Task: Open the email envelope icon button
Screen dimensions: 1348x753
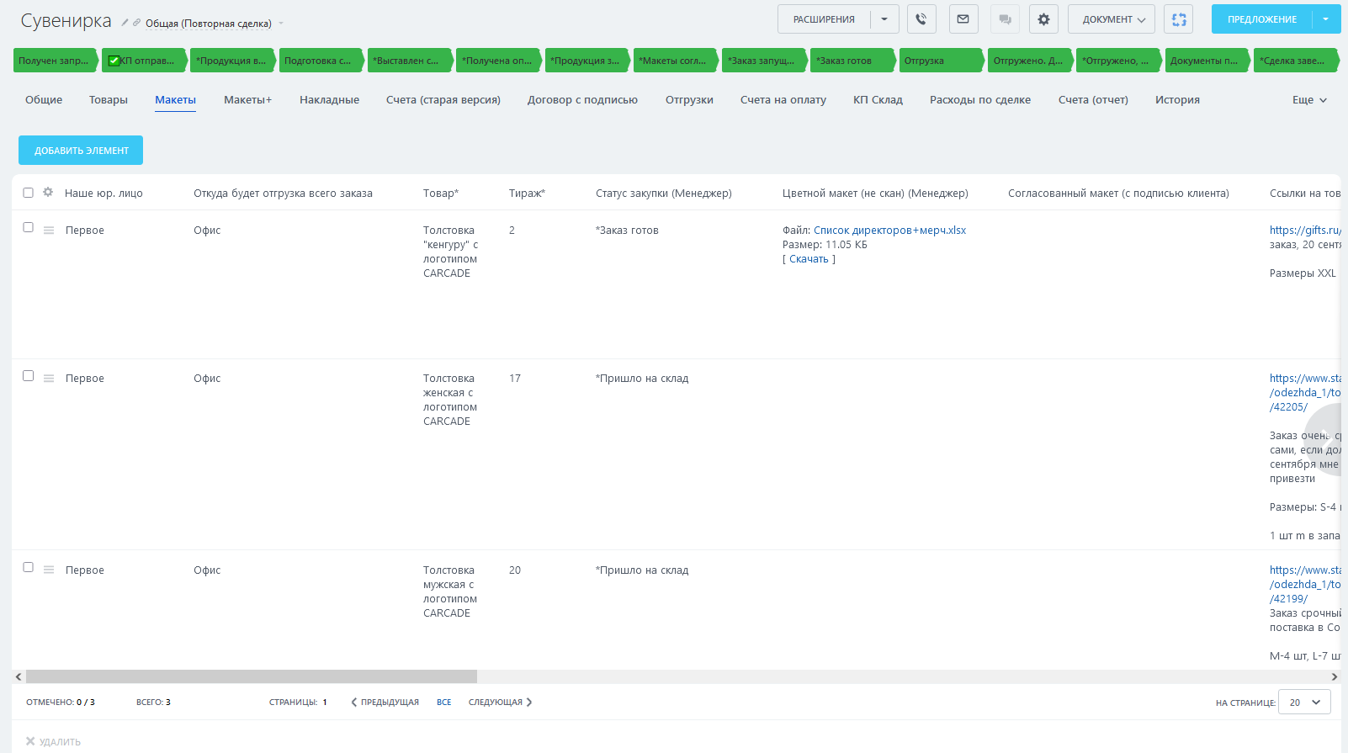Action: point(963,19)
